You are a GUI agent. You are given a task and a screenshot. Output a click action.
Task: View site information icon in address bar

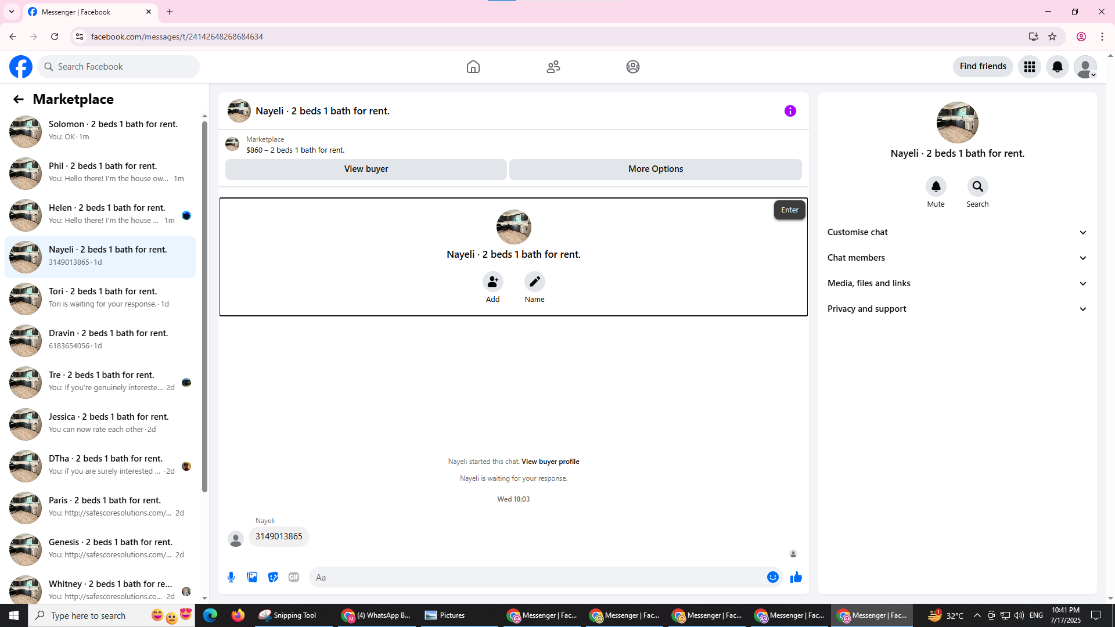coord(80,37)
